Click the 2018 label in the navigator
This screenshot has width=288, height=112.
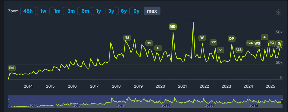tap(121, 105)
